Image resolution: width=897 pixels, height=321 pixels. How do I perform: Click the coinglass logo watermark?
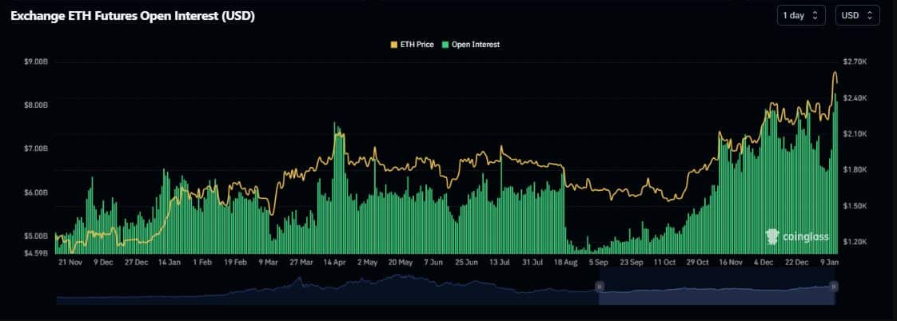click(x=797, y=237)
